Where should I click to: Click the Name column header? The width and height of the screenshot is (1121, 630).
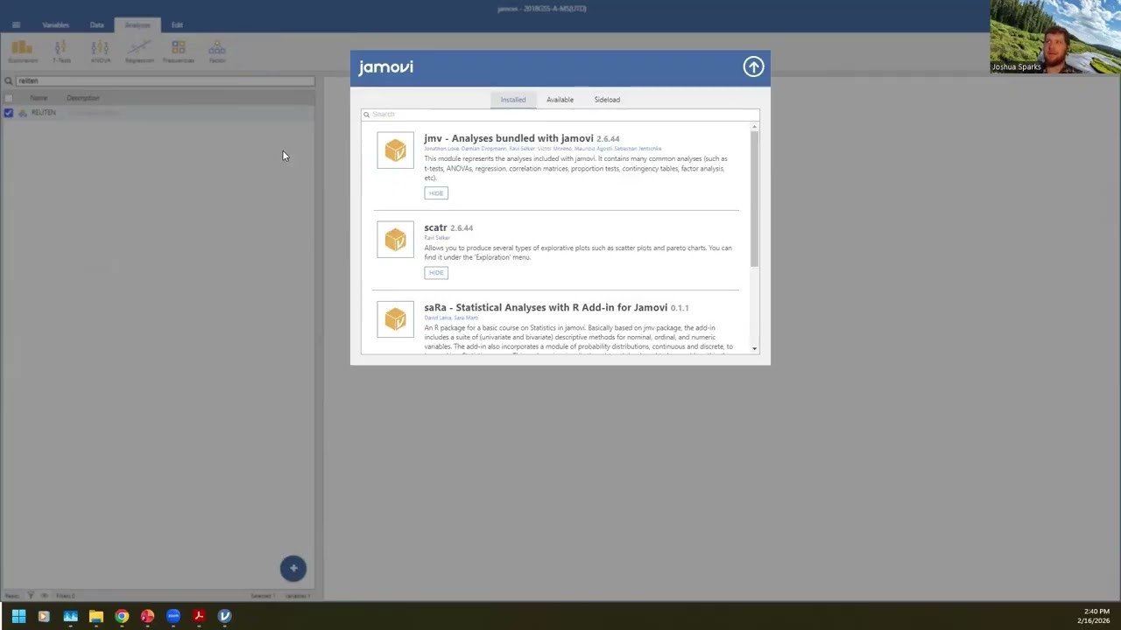pos(39,98)
